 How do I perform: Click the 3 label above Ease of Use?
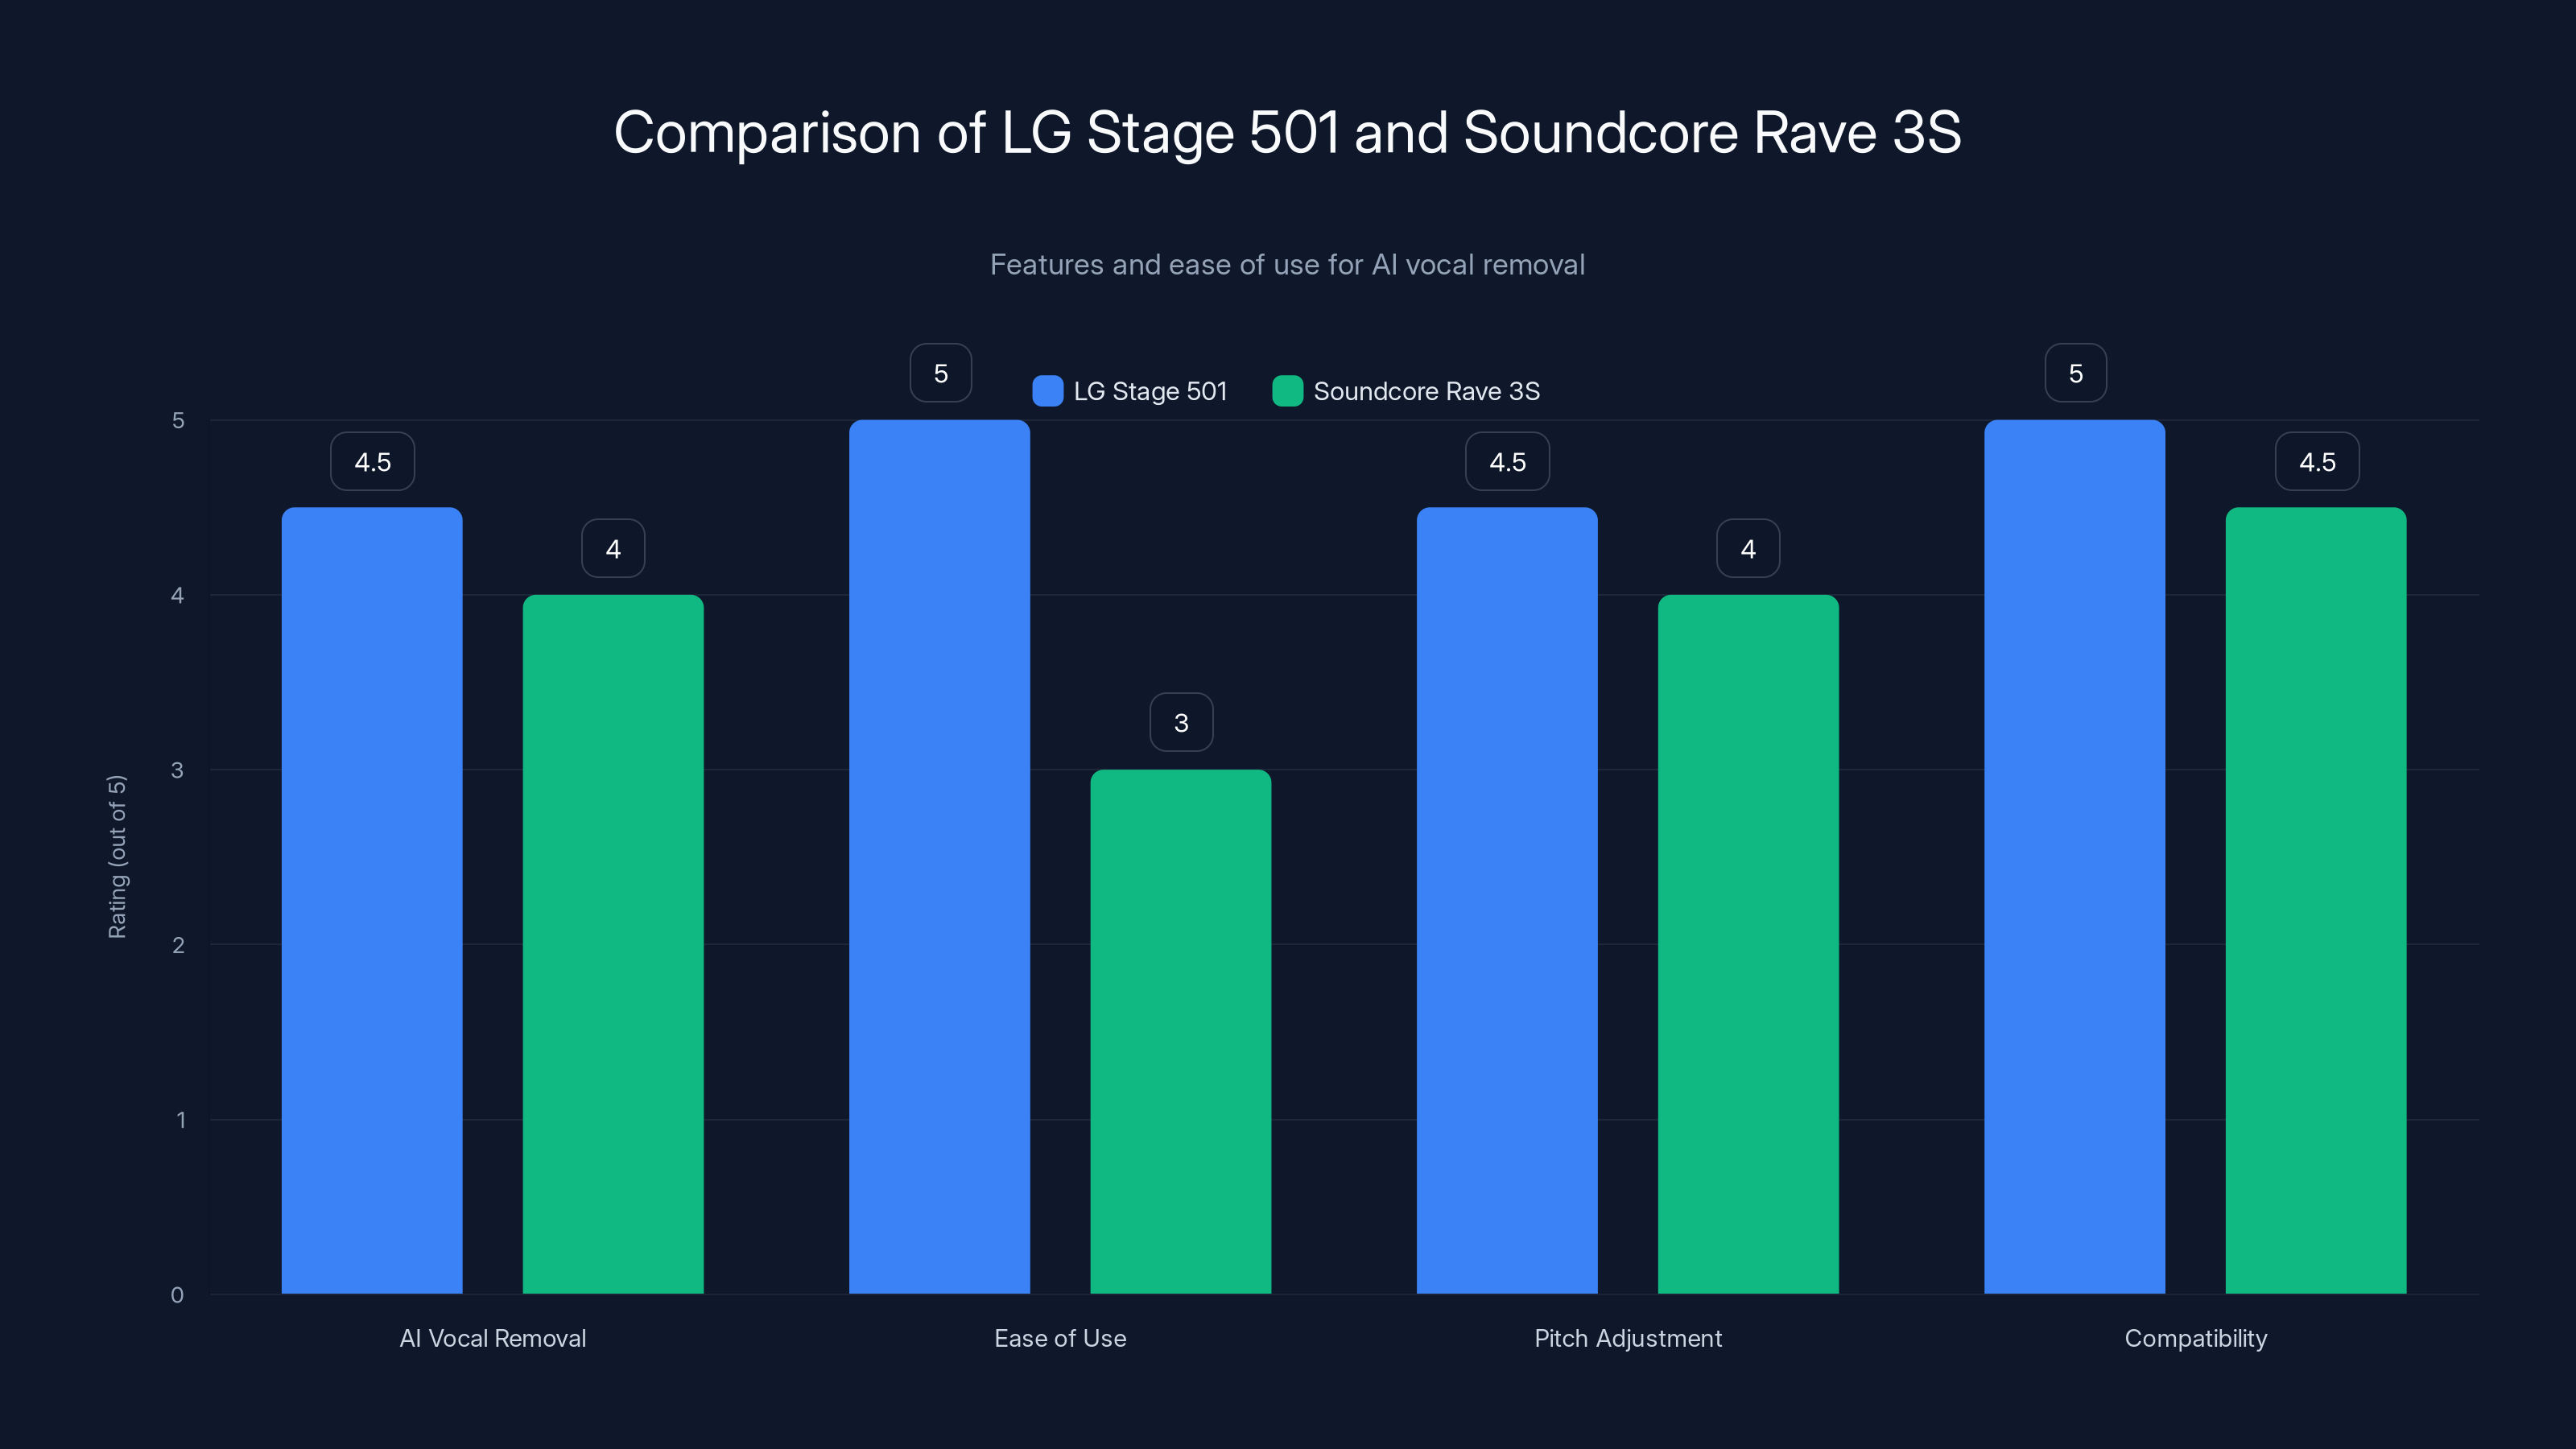click(1181, 721)
